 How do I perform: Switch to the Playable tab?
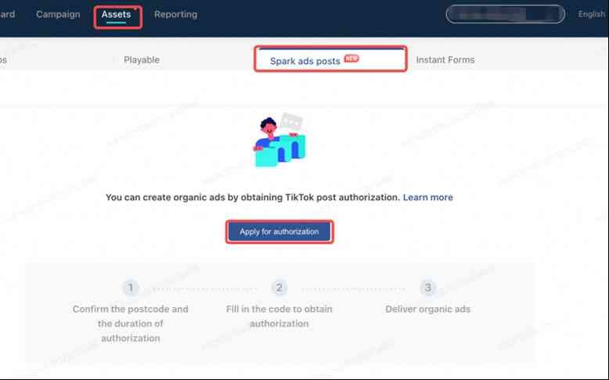pyautogui.click(x=142, y=59)
